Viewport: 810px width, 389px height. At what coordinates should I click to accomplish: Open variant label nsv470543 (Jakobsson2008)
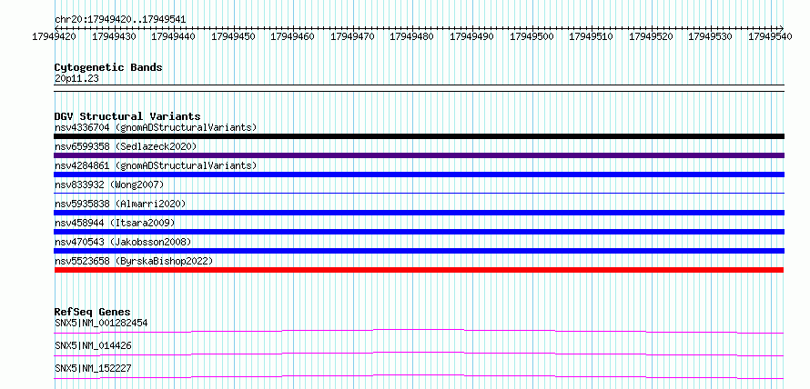click(123, 242)
